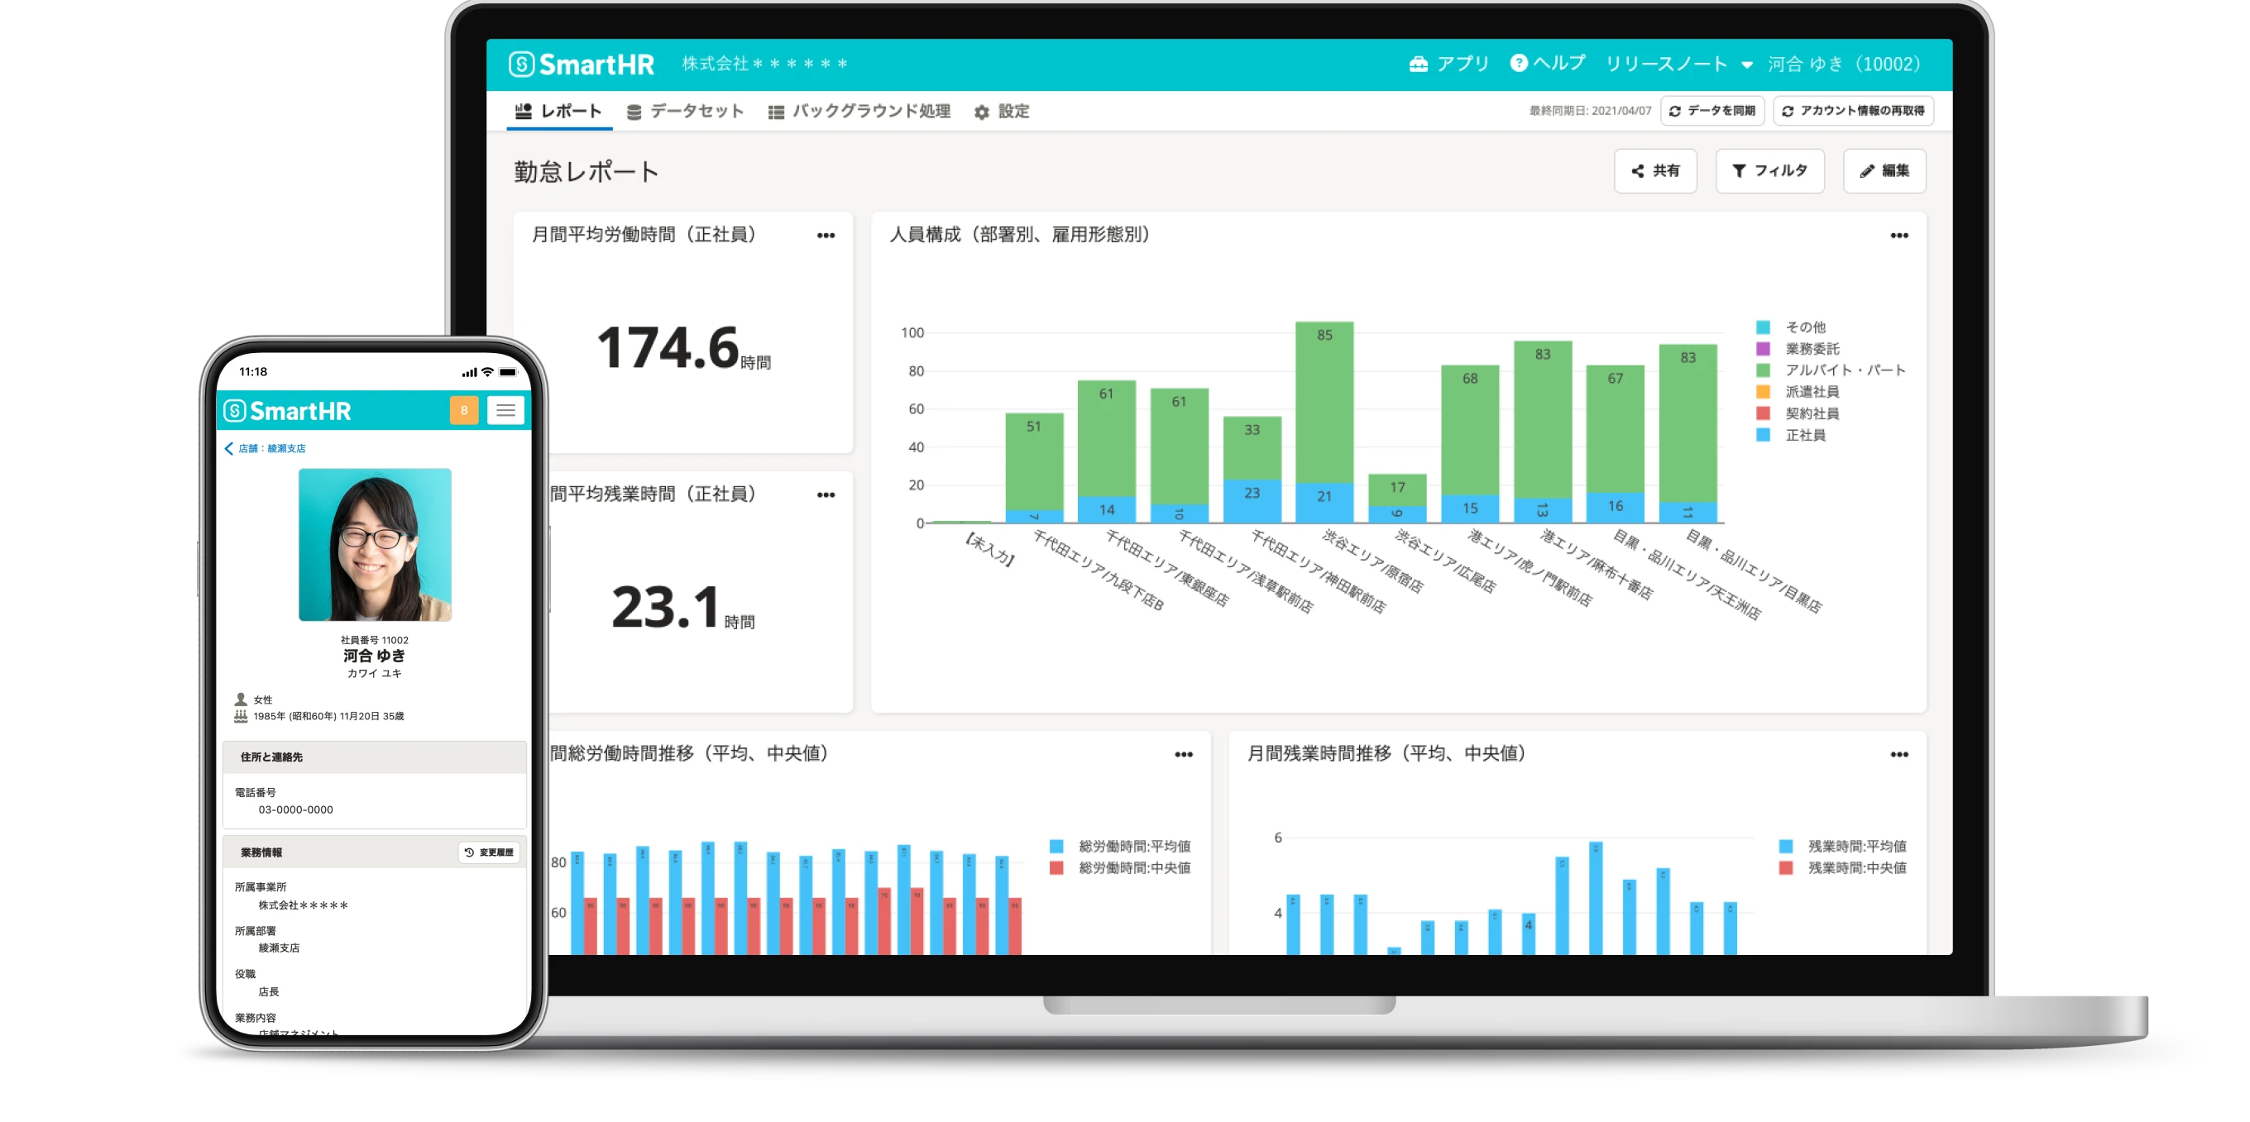This screenshot has height=1122, width=2250.
Task: Toggle 業務委託 legend swatch
Action: coord(1763,349)
